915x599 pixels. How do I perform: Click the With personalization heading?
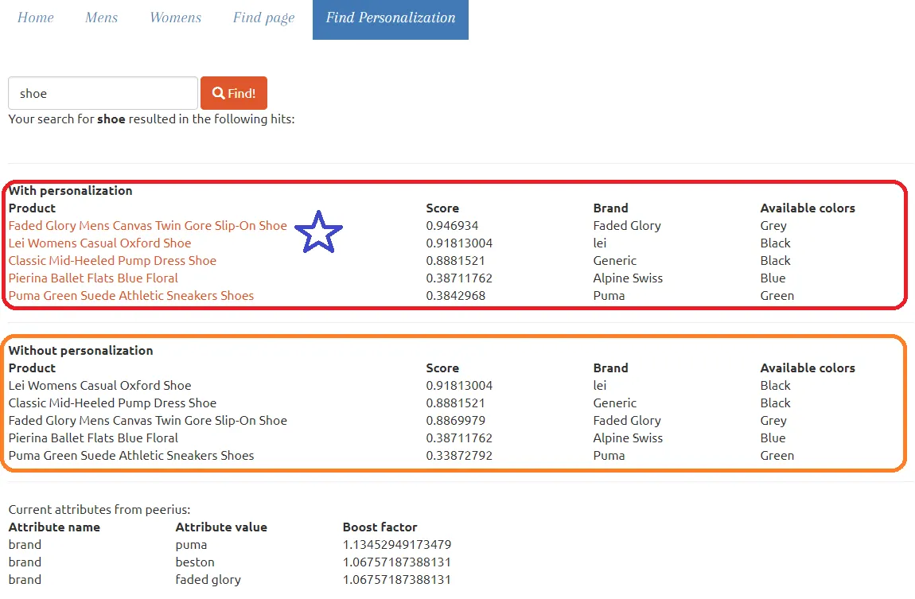(x=71, y=191)
